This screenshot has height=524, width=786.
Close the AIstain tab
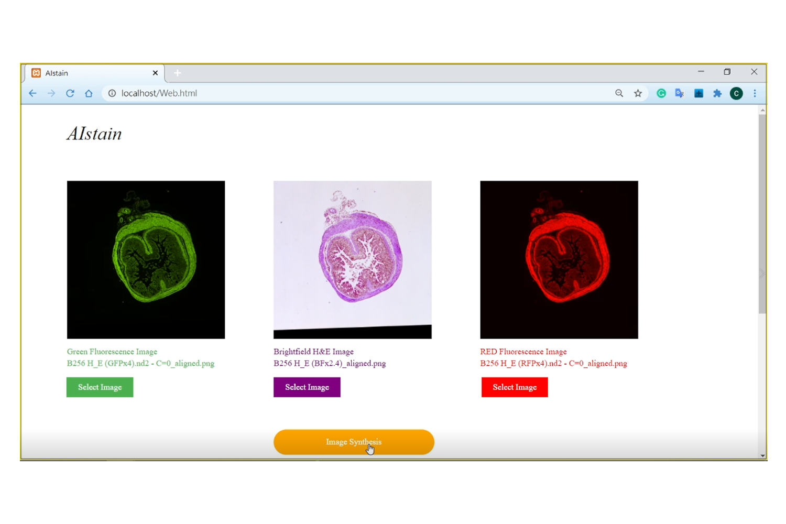(155, 73)
